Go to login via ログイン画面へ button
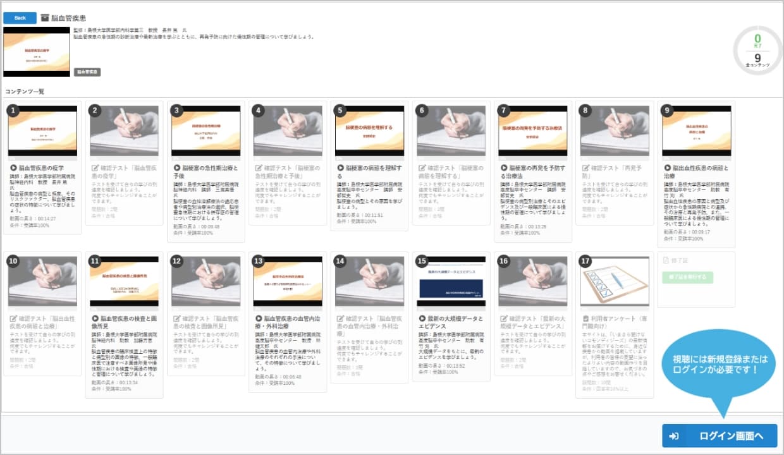The width and height of the screenshot is (784, 455). [720, 436]
